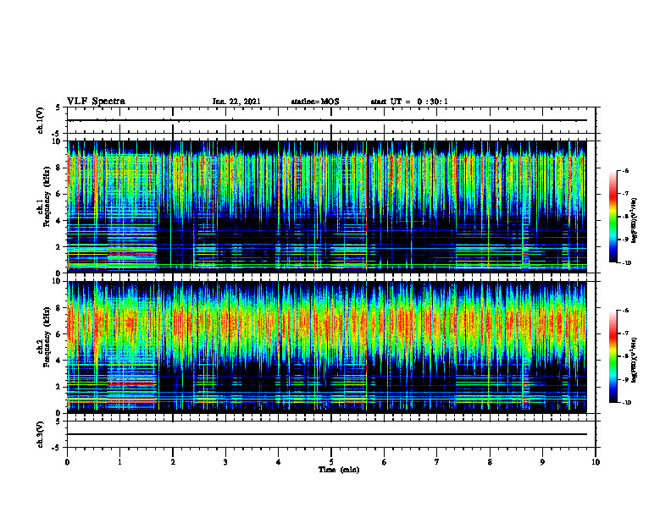Select the ch.1 colorbar log(PSD) label
The height and width of the screenshot is (518, 671).
(634, 220)
